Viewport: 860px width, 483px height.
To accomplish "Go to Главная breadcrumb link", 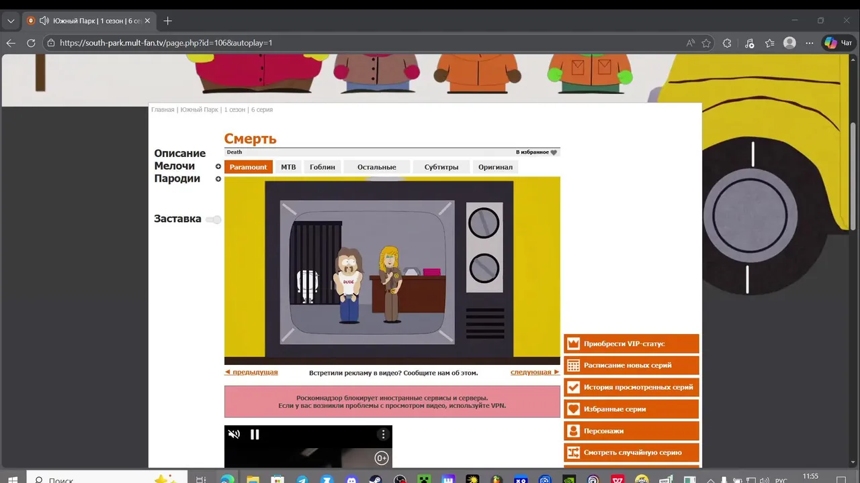I will (163, 109).
